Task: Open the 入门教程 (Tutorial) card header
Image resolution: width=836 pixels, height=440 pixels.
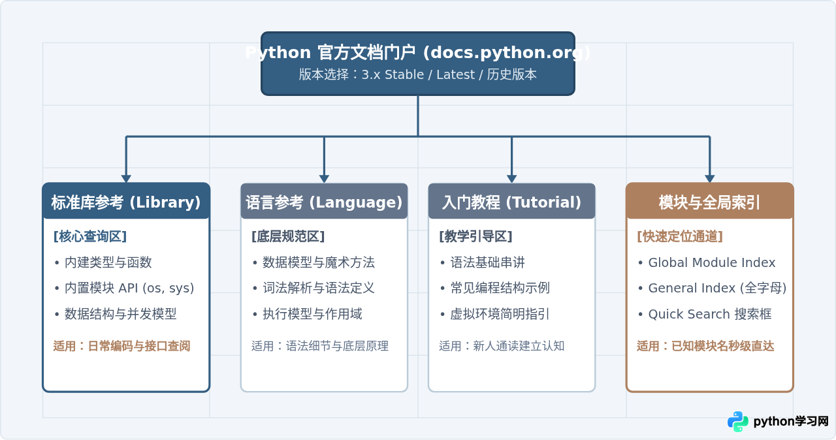Action: pos(511,202)
